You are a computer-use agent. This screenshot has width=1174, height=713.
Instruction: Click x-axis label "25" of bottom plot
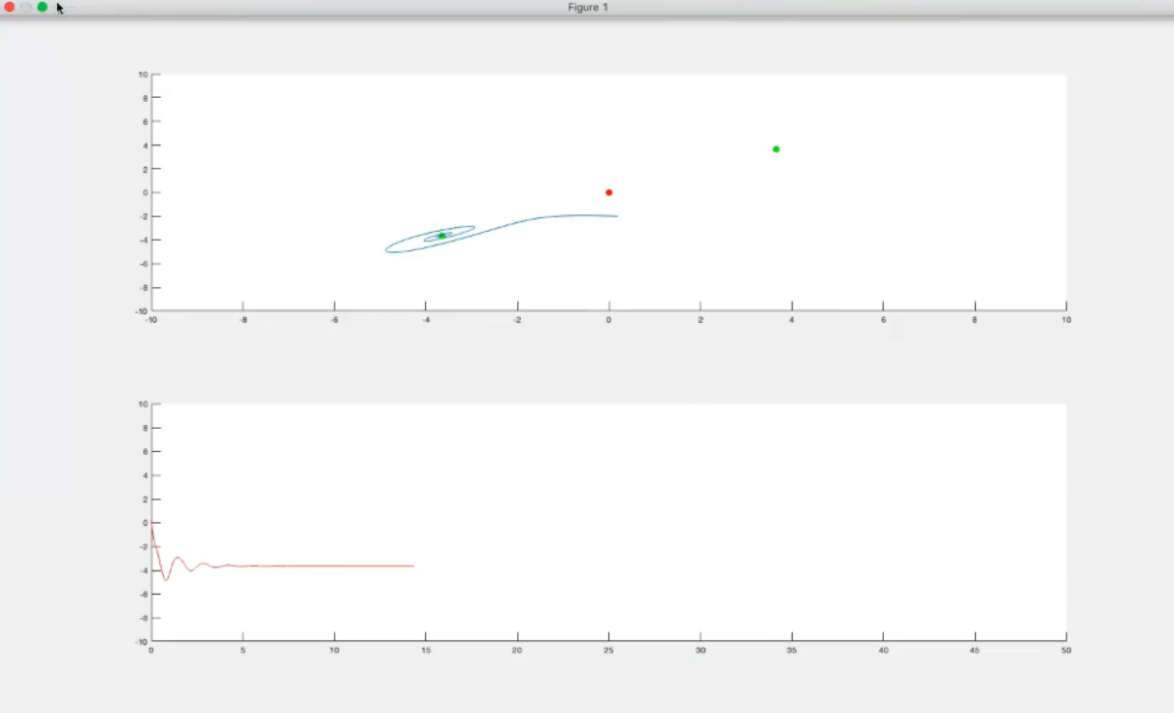pos(608,650)
